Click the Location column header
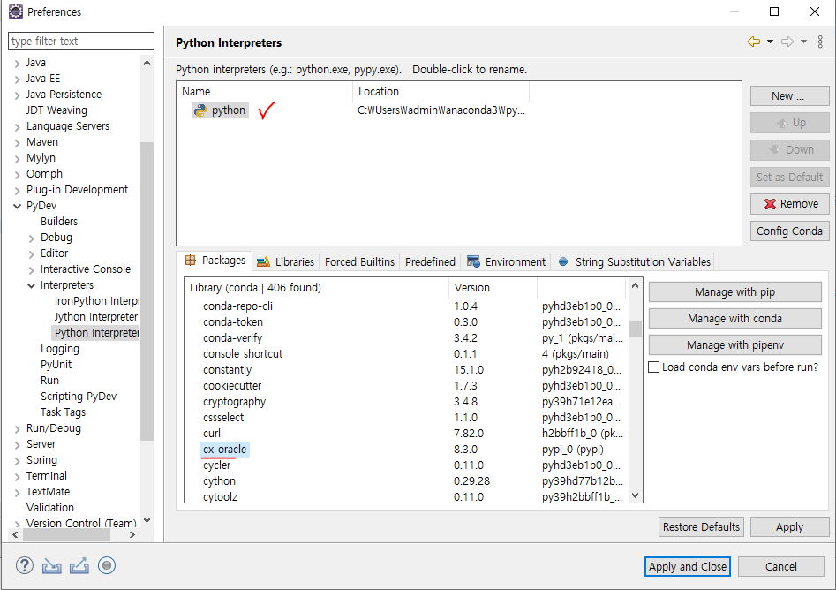The height and width of the screenshot is (590, 836). 441,92
